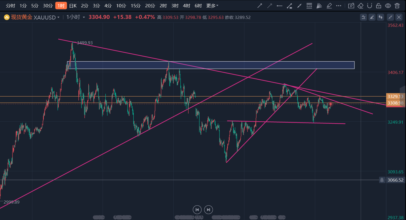
Task: Enable the magnet snap tool
Action: pos(369,6)
